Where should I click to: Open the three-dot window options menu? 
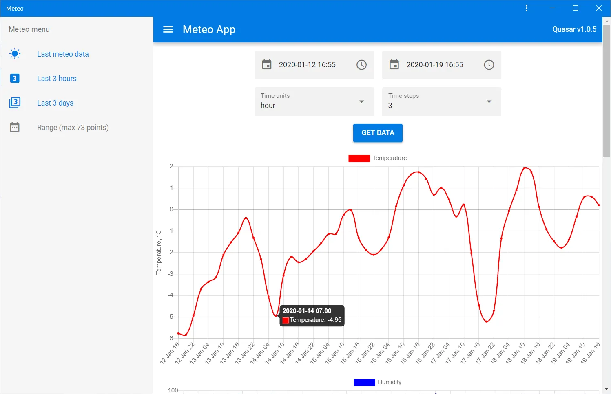click(527, 8)
